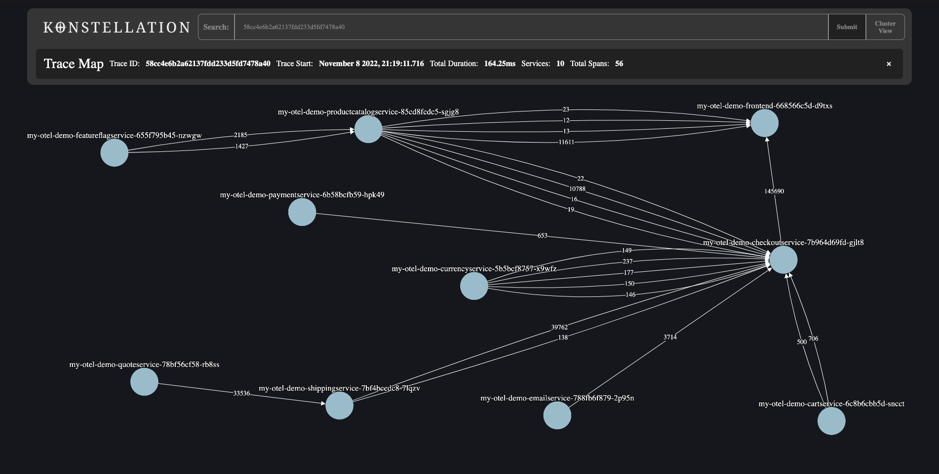Click edge label 146

point(630,295)
